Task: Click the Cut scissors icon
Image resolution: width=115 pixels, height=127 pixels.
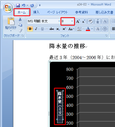Action: tap(20, 19)
